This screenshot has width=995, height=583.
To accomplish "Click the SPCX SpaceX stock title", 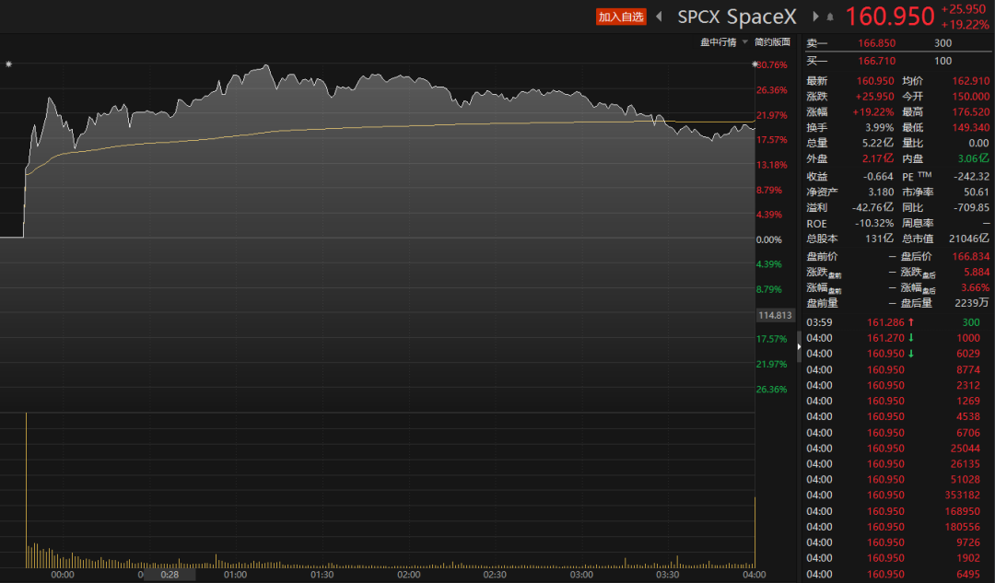I will [x=737, y=17].
